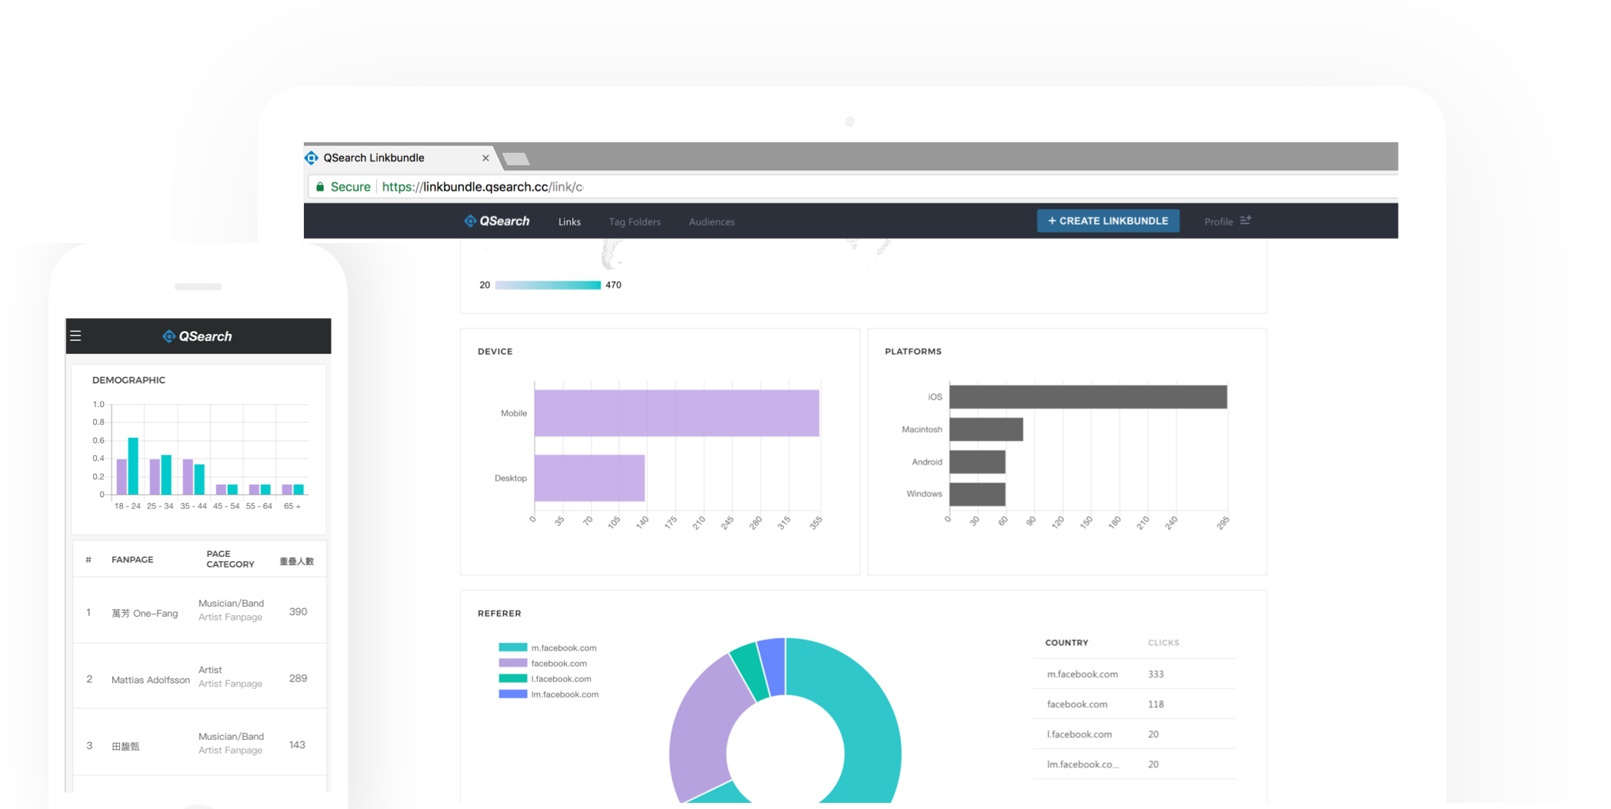Toggle m.facebook.com legend swatch

tap(512, 648)
